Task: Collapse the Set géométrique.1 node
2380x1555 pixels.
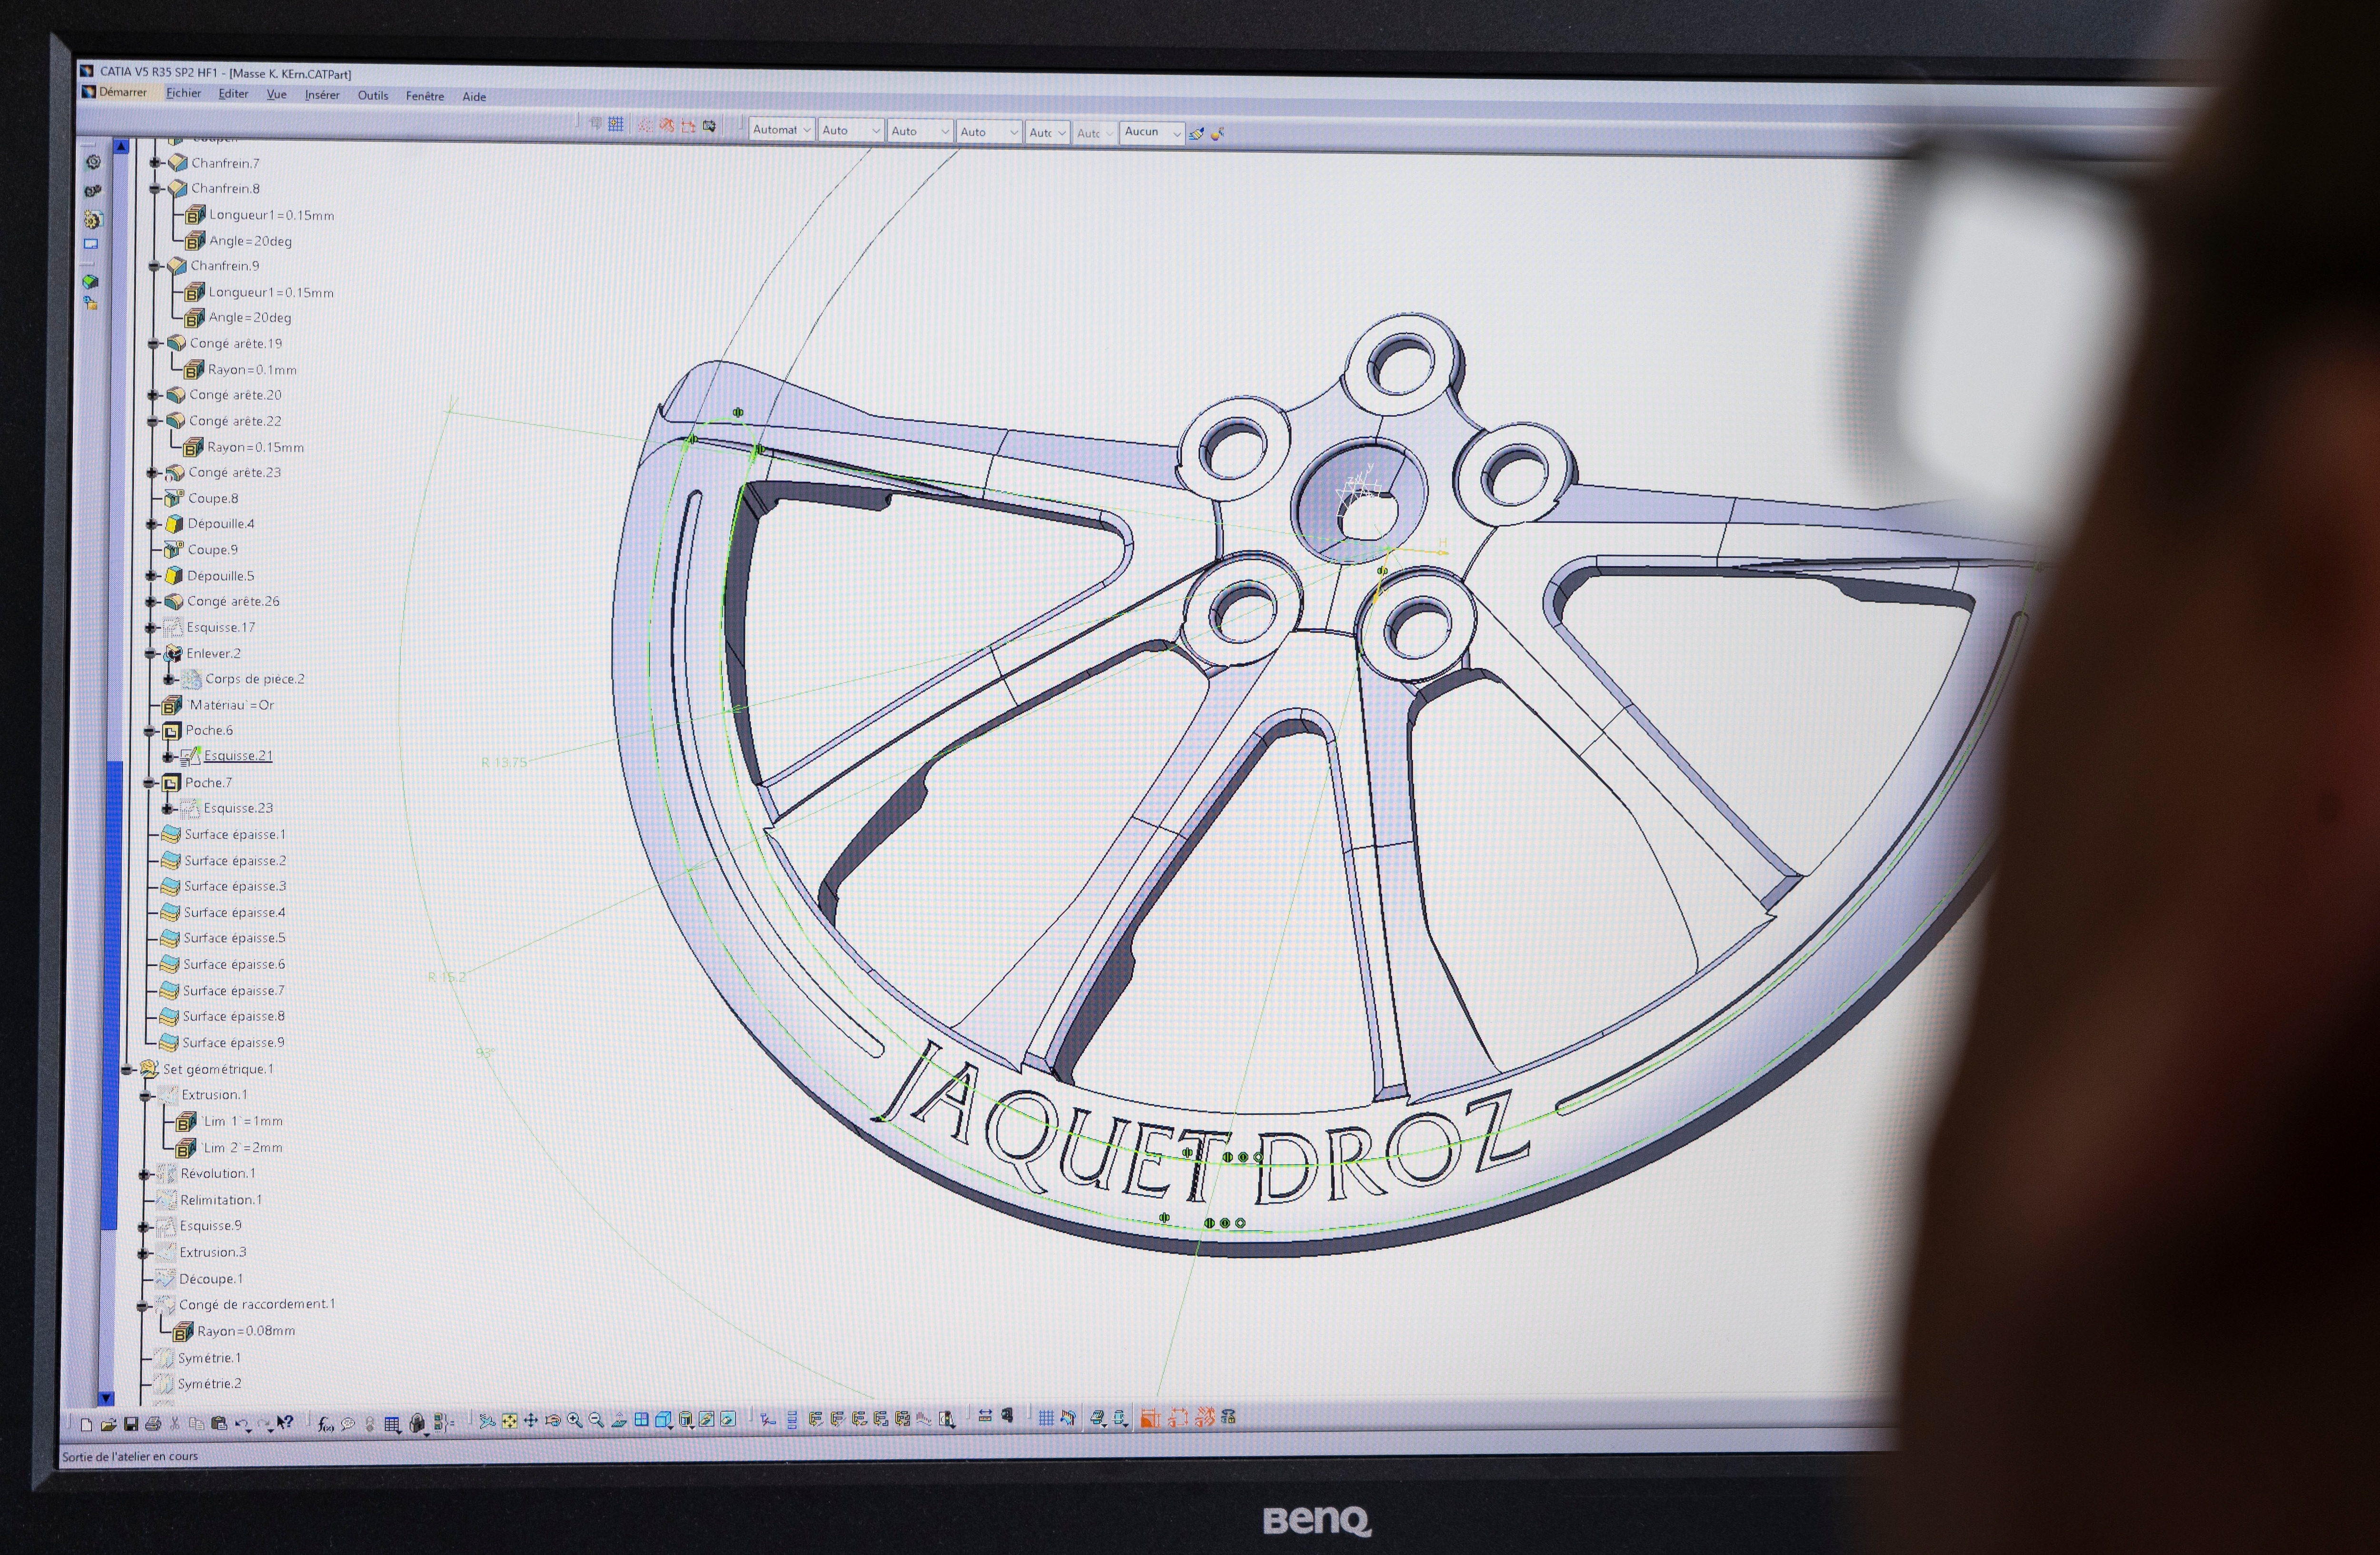Action: tap(128, 1069)
